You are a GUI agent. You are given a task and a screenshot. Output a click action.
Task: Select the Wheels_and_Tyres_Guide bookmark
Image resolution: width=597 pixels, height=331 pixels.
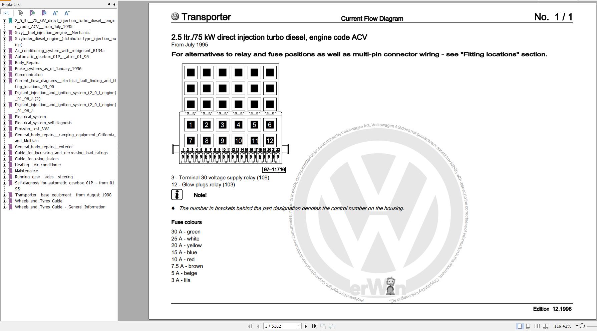(38, 201)
